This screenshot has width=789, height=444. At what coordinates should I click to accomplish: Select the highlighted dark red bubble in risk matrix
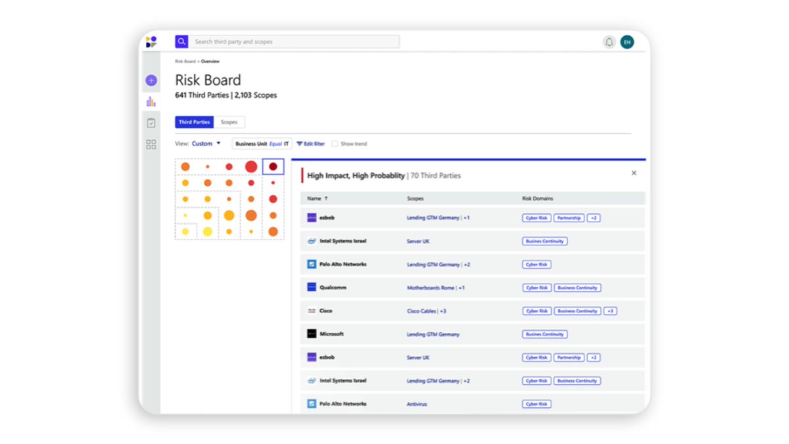pyautogui.click(x=273, y=166)
